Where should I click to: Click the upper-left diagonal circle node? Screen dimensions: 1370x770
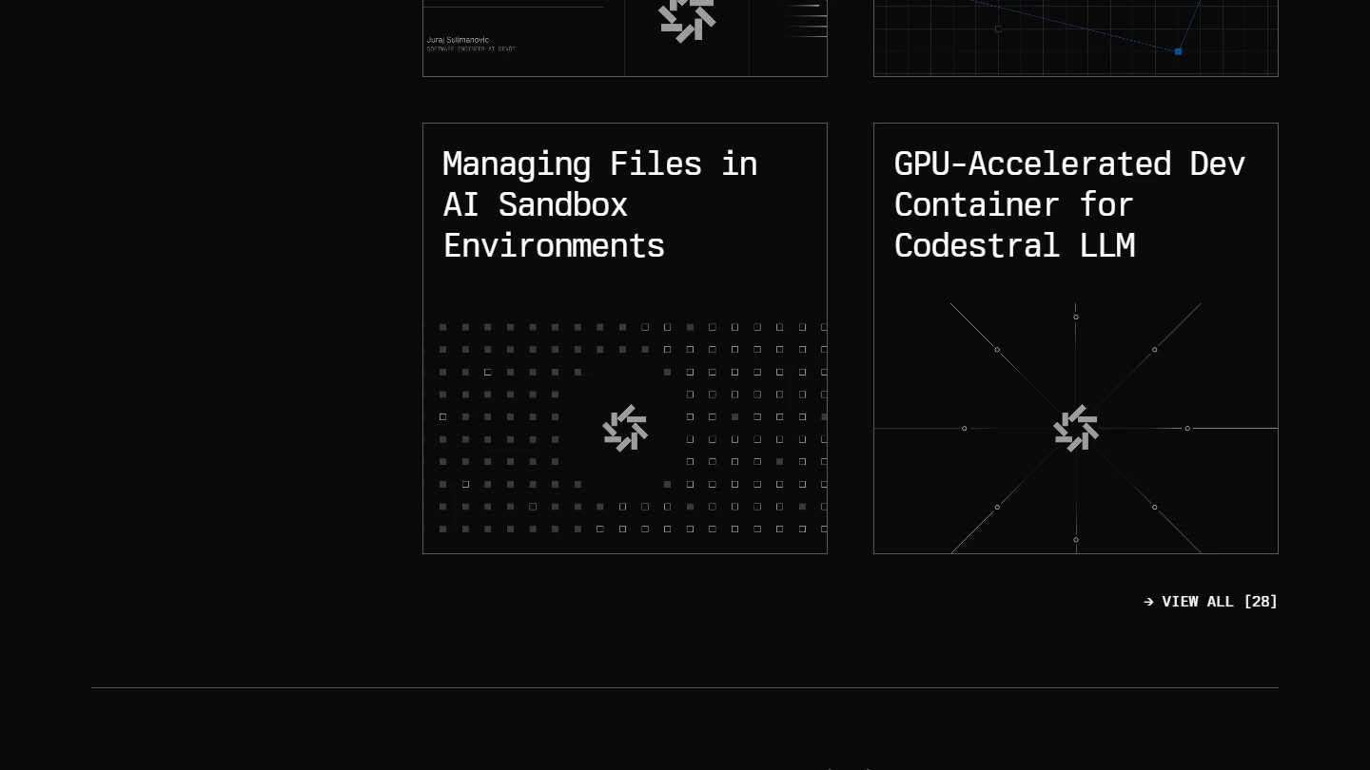click(x=997, y=350)
